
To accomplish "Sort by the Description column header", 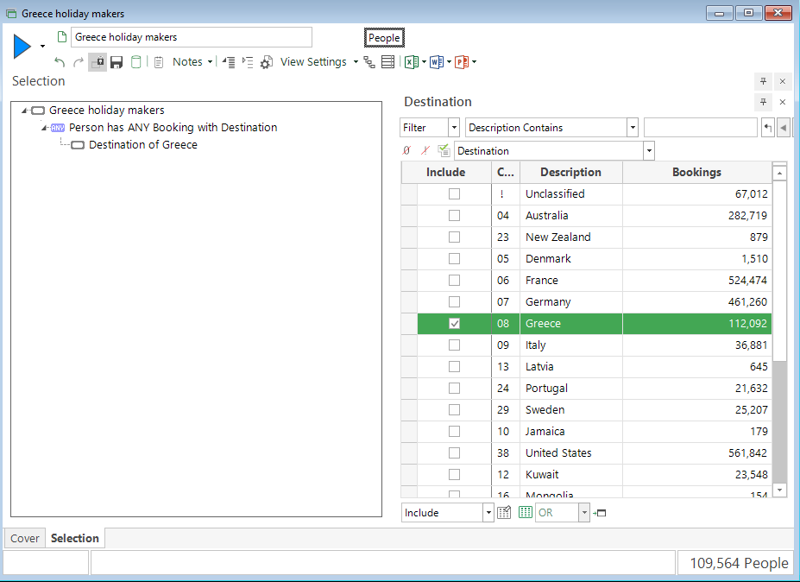I will pyautogui.click(x=571, y=172).
